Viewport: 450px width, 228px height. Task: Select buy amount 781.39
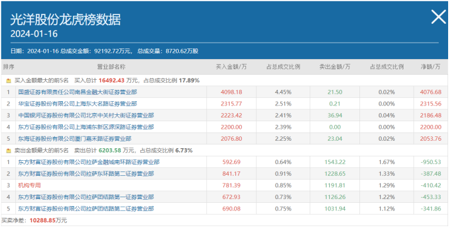click(x=232, y=185)
